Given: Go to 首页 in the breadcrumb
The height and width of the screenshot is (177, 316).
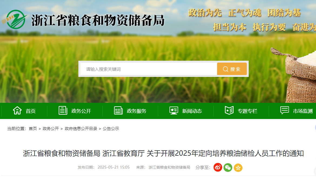Looking at the screenshot, I should click(33, 128).
